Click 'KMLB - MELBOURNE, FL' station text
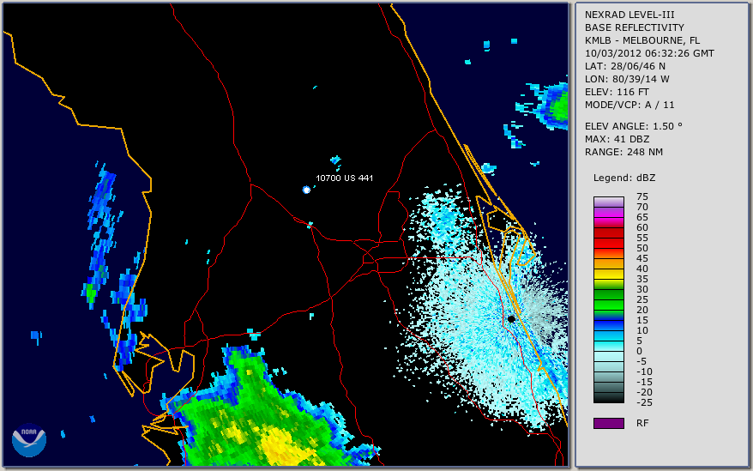 pos(642,40)
